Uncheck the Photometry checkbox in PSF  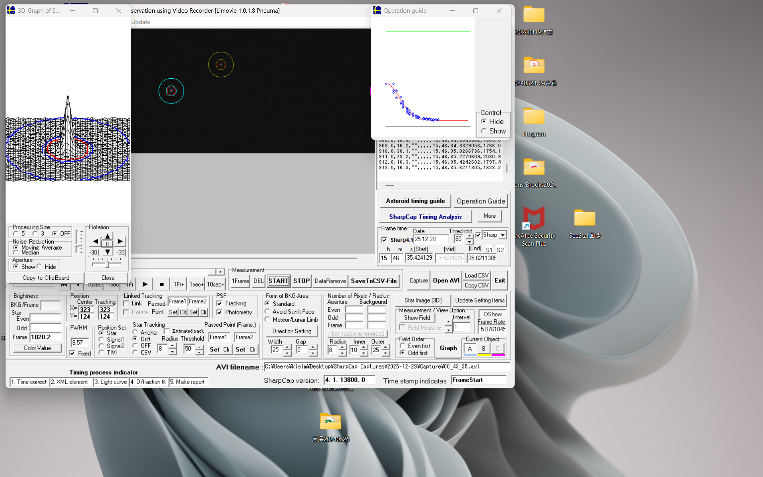(219, 312)
